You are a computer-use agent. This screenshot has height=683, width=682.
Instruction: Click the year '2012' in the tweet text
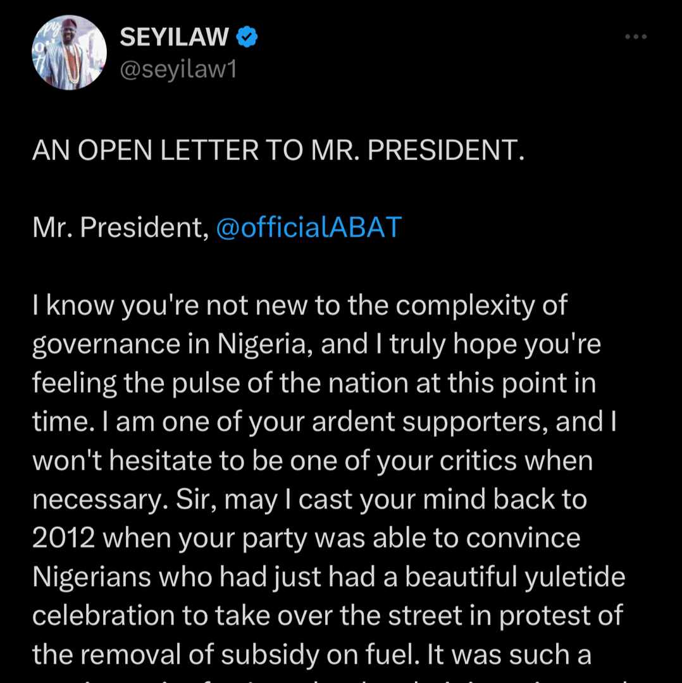(x=64, y=539)
